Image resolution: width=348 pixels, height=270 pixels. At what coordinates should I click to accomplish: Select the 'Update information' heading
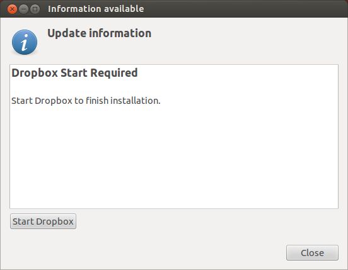[x=100, y=33]
